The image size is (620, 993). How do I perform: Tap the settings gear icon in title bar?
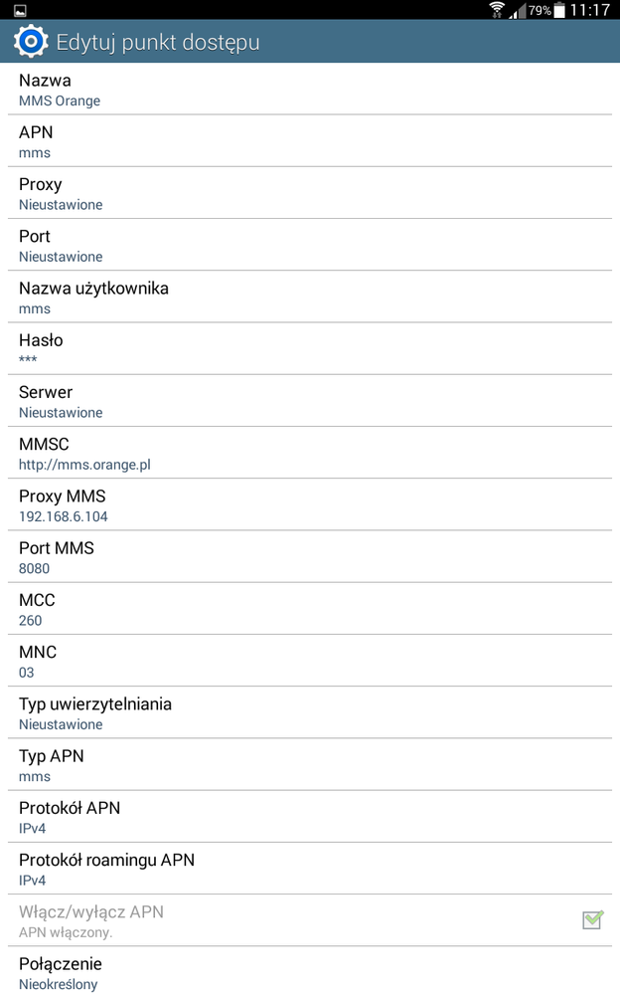(x=30, y=41)
